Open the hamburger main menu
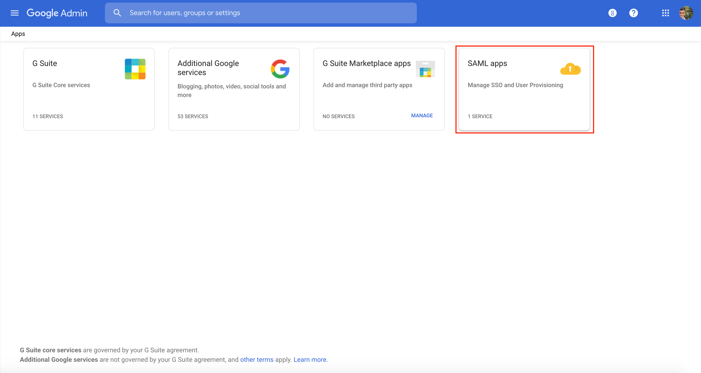The width and height of the screenshot is (701, 373). [x=15, y=13]
